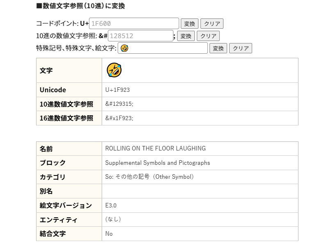Image resolution: width=328 pixels, height=246 pixels.
Task: Click the 文字 row header cell
Action: click(69, 70)
